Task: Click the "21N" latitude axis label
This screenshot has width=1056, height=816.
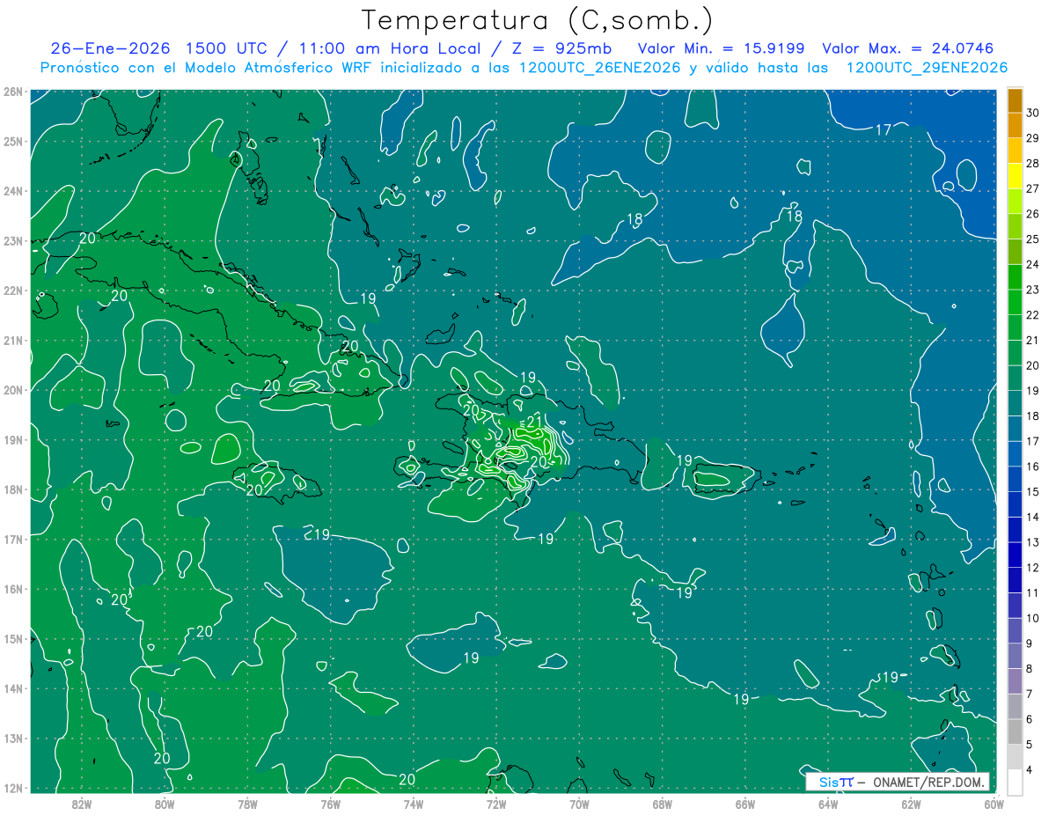Action: 13,340
